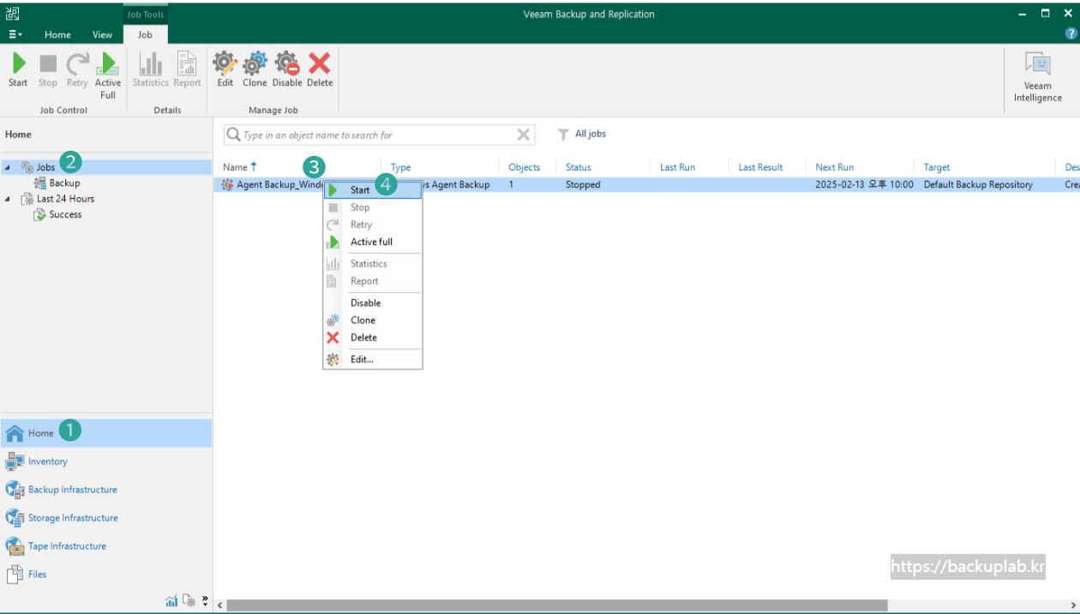
Task: Choose Clone in the context menu
Action: pyautogui.click(x=373, y=320)
